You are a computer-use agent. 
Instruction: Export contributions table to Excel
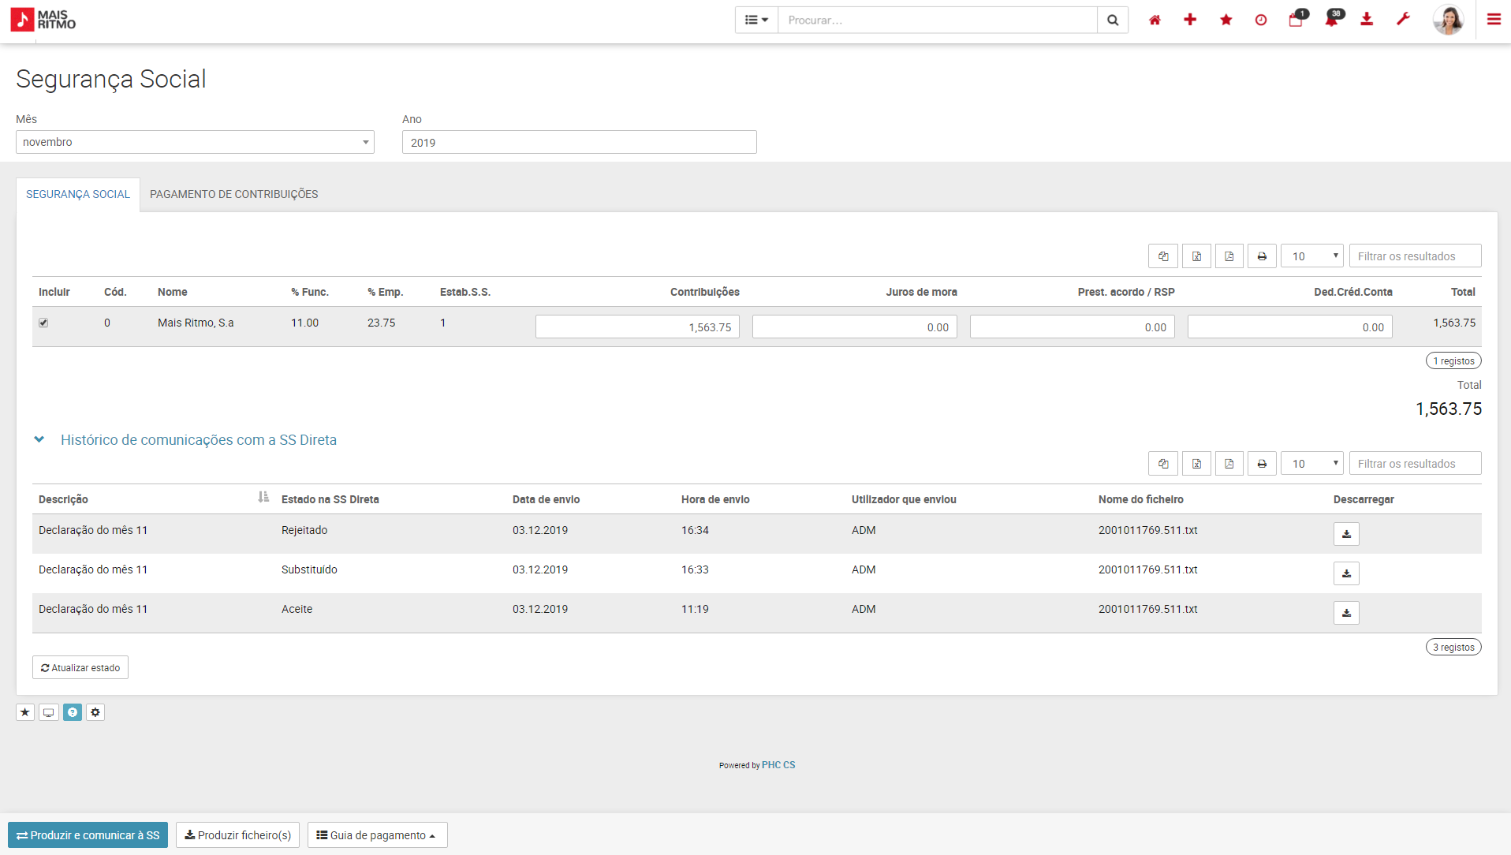[1196, 256]
